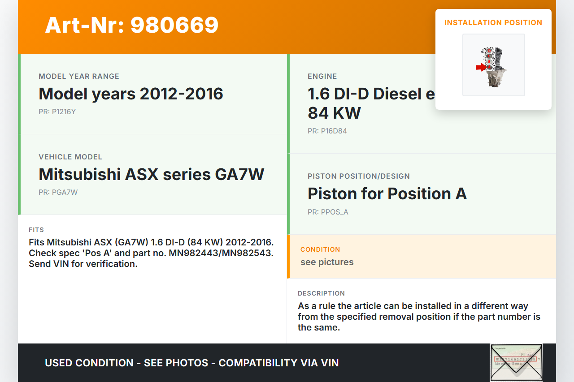Click the VIN envelope icon in footer
574x382 pixels.
pyautogui.click(x=516, y=363)
